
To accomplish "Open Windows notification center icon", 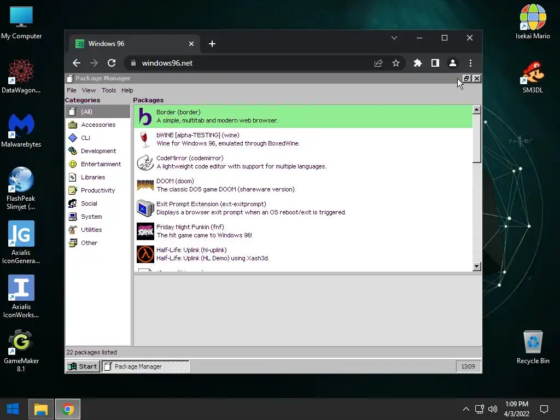I will pos(544,409).
